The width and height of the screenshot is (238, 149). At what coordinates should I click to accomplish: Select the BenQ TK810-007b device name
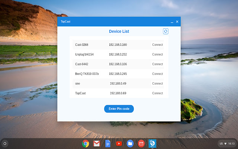(x=87, y=74)
